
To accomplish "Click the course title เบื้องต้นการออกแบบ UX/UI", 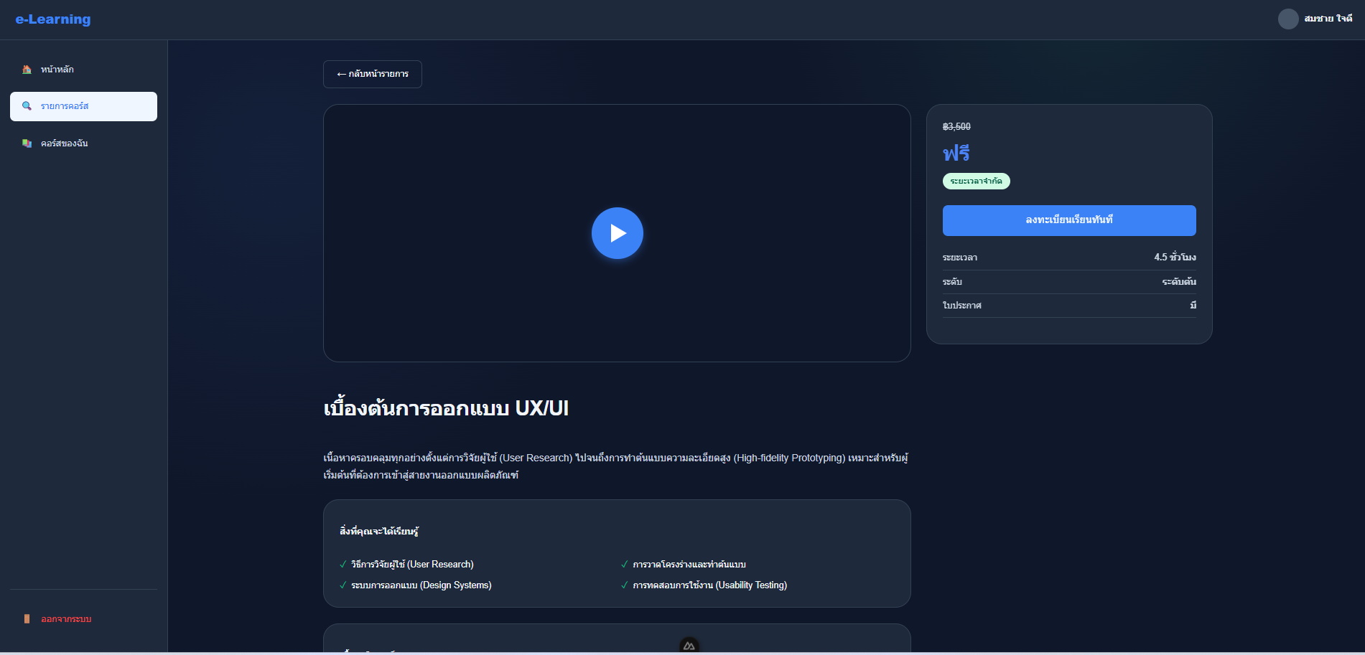I will click(x=446, y=408).
